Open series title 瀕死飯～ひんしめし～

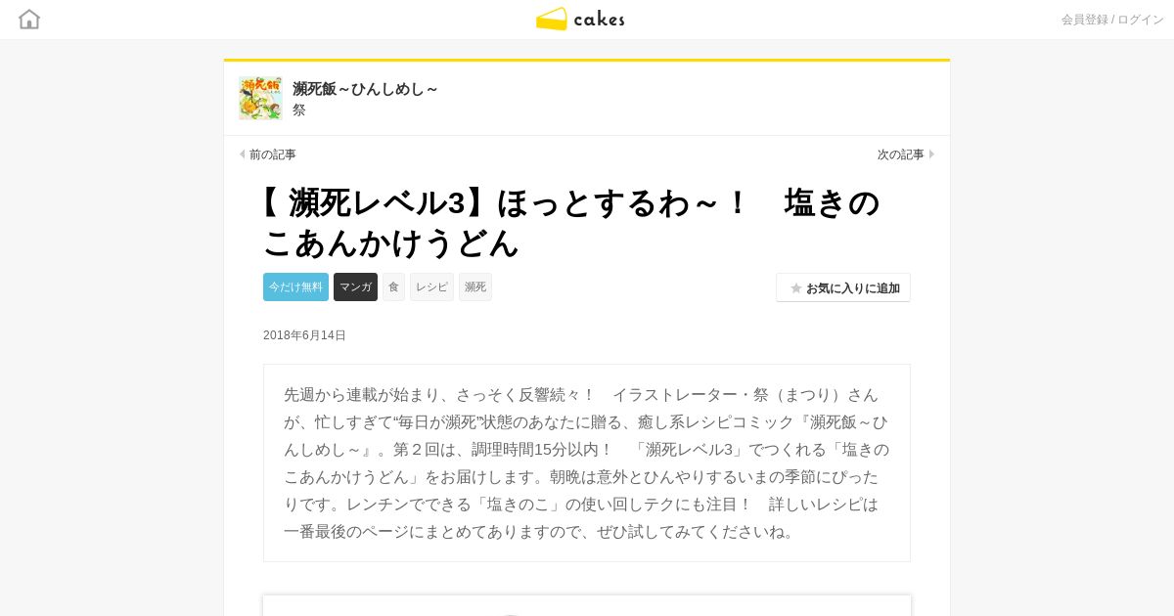tap(365, 89)
